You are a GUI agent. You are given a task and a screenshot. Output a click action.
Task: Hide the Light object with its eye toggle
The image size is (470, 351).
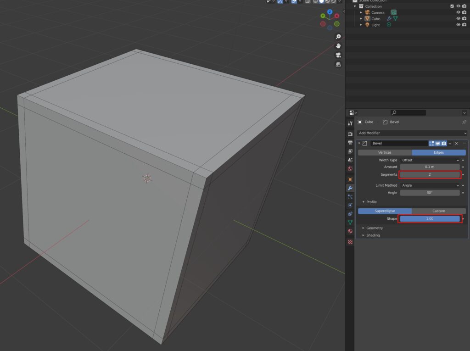tap(458, 25)
